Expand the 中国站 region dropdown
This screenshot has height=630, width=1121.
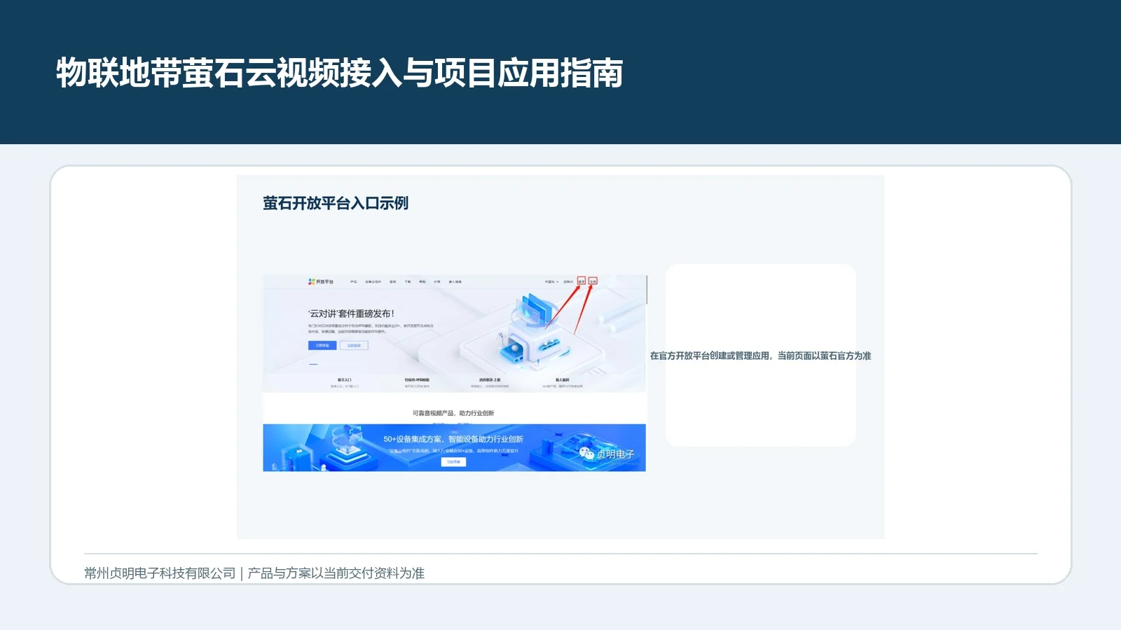click(x=552, y=281)
